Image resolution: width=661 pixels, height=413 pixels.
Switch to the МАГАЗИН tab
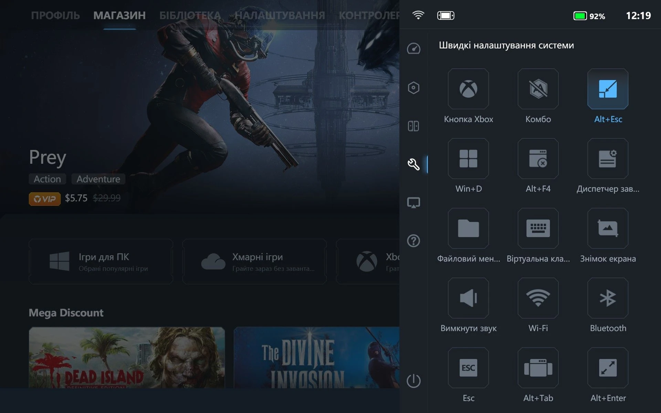[119, 15]
